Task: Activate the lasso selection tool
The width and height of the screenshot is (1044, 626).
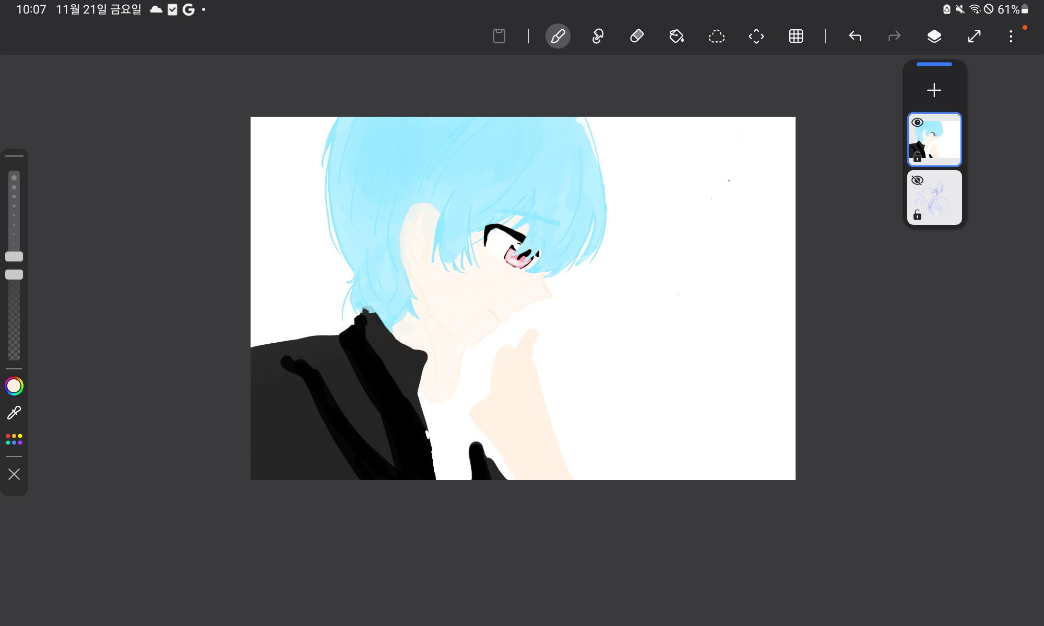Action: pos(716,37)
